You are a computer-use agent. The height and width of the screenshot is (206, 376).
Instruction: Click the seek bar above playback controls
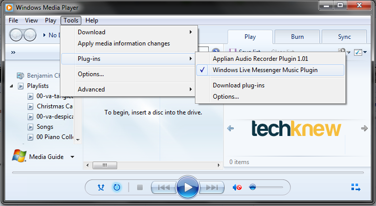[x=188, y=173]
